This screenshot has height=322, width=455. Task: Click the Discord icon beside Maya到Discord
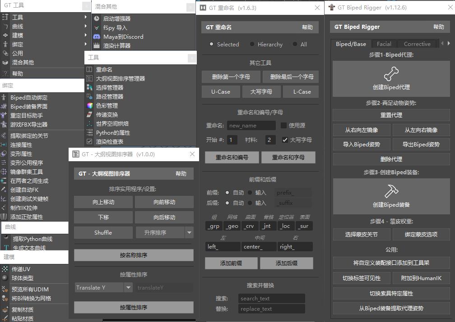coord(97,37)
